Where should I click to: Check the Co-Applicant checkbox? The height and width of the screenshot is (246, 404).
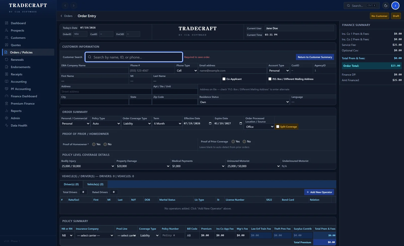pyautogui.click(x=224, y=79)
